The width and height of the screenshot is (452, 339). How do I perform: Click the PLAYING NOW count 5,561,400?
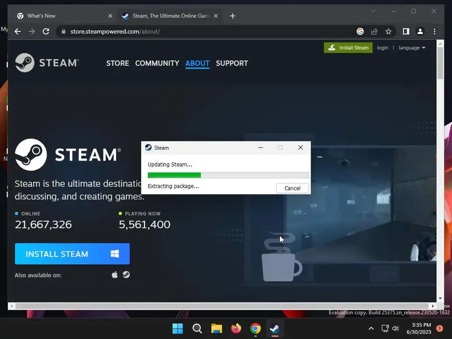coord(144,224)
